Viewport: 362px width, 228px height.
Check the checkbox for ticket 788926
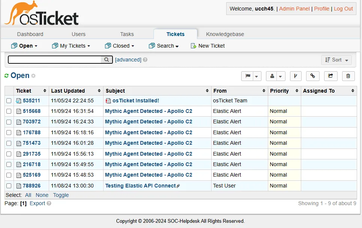[x=9, y=186]
